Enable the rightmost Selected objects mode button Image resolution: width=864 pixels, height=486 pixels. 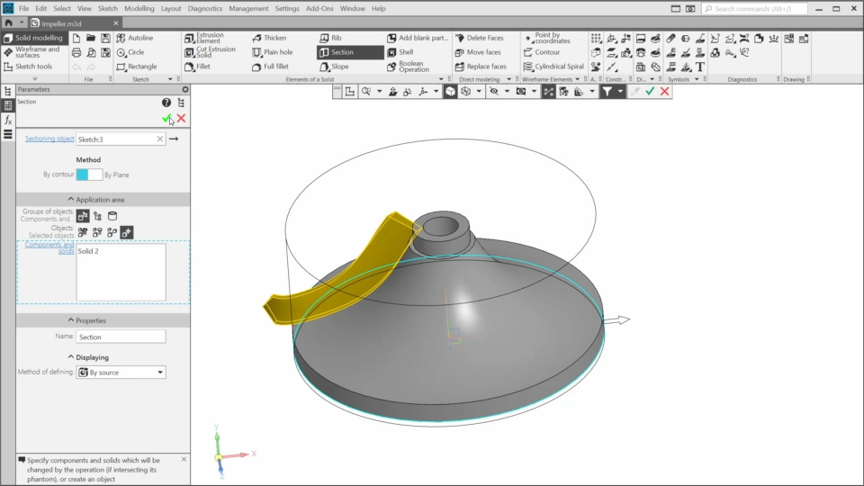click(127, 232)
